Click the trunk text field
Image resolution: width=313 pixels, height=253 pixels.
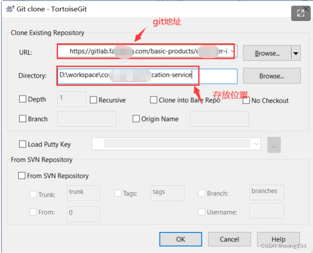(83, 193)
